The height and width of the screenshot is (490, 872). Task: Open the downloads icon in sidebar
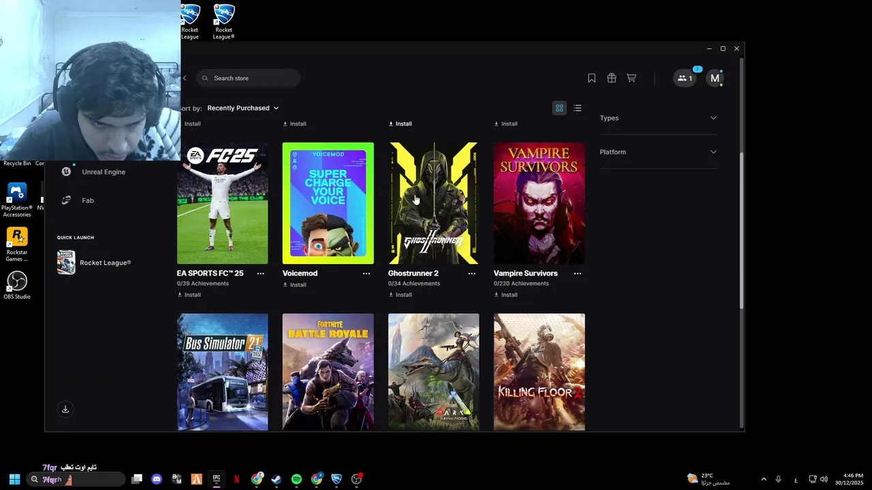pyautogui.click(x=65, y=409)
